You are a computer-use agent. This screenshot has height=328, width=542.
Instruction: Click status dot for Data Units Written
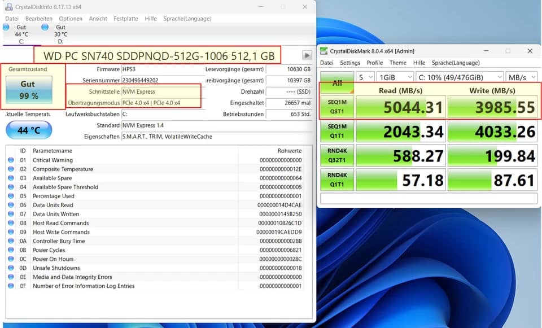(11, 214)
